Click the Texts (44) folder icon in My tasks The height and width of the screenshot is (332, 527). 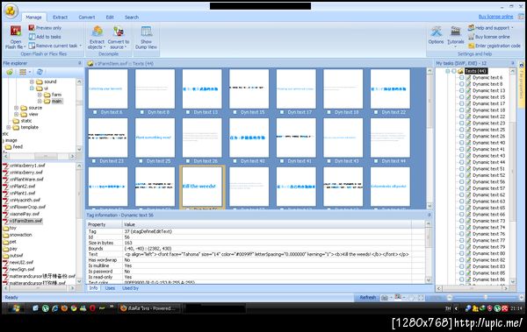(460, 71)
